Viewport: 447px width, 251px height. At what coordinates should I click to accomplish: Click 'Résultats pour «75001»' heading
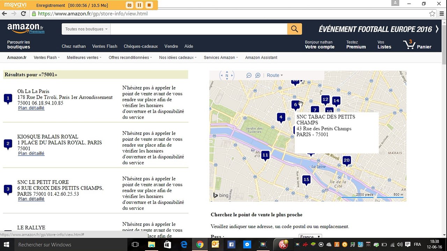pyautogui.click(x=31, y=75)
